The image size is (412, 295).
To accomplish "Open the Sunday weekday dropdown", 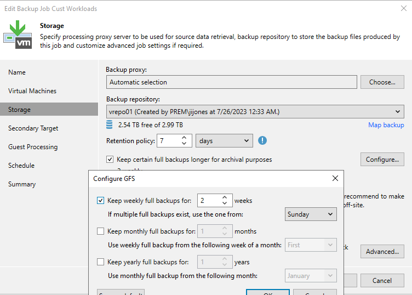I will pos(311,214).
